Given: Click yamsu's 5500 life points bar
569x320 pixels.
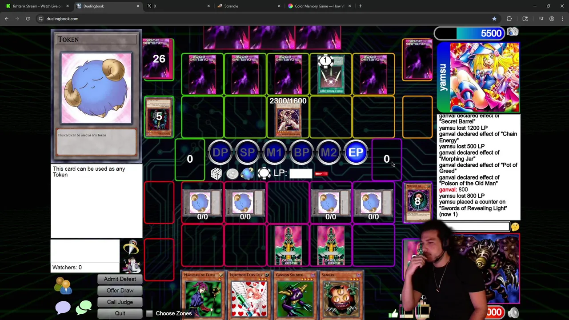Looking at the screenshot, I should (x=469, y=33).
